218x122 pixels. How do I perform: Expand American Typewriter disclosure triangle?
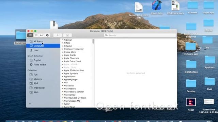[x=62, y=49]
